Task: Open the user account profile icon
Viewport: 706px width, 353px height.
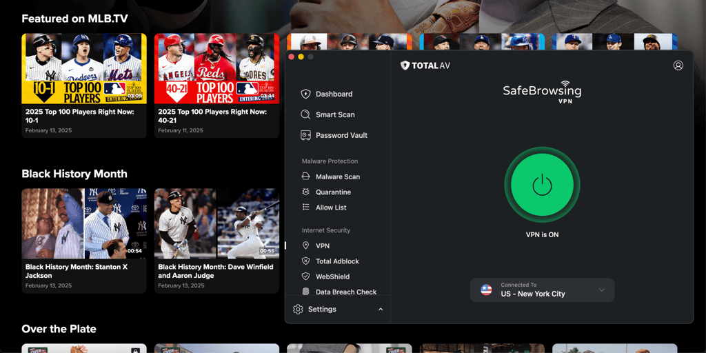Action: point(678,65)
